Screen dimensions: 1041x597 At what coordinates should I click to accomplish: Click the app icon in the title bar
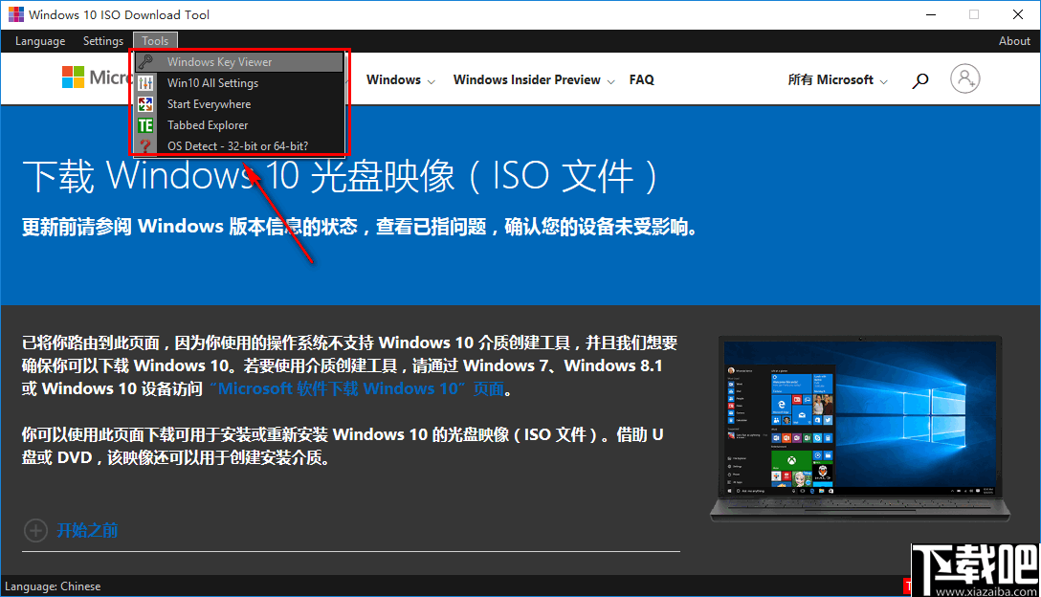(16, 14)
